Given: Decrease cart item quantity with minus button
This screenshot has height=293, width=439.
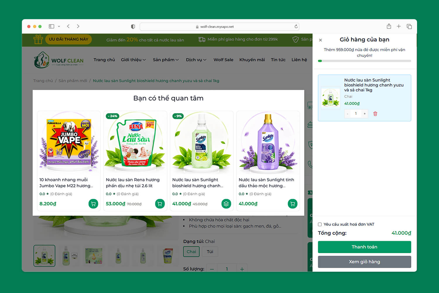Looking at the screenshot, I should pyautogui.click(x=348, y=114).
